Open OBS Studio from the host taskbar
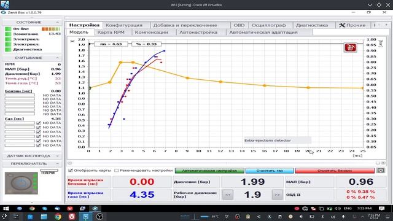Screen dimensions: 393x221 99,217
